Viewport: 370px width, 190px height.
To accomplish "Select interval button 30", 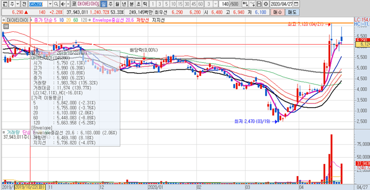I will [x=187, y=4].
